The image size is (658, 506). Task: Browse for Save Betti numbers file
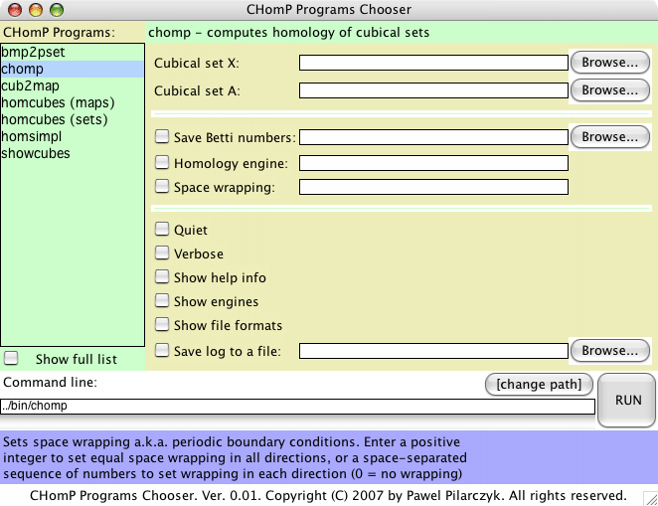tap(610, 137)
